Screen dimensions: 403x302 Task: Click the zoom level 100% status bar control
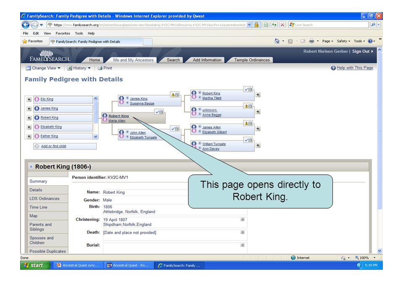point(365,258)
